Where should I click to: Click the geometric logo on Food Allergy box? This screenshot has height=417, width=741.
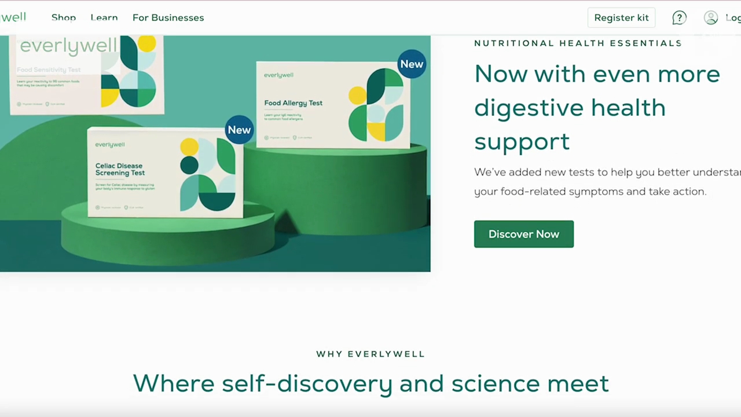[376, 105]
